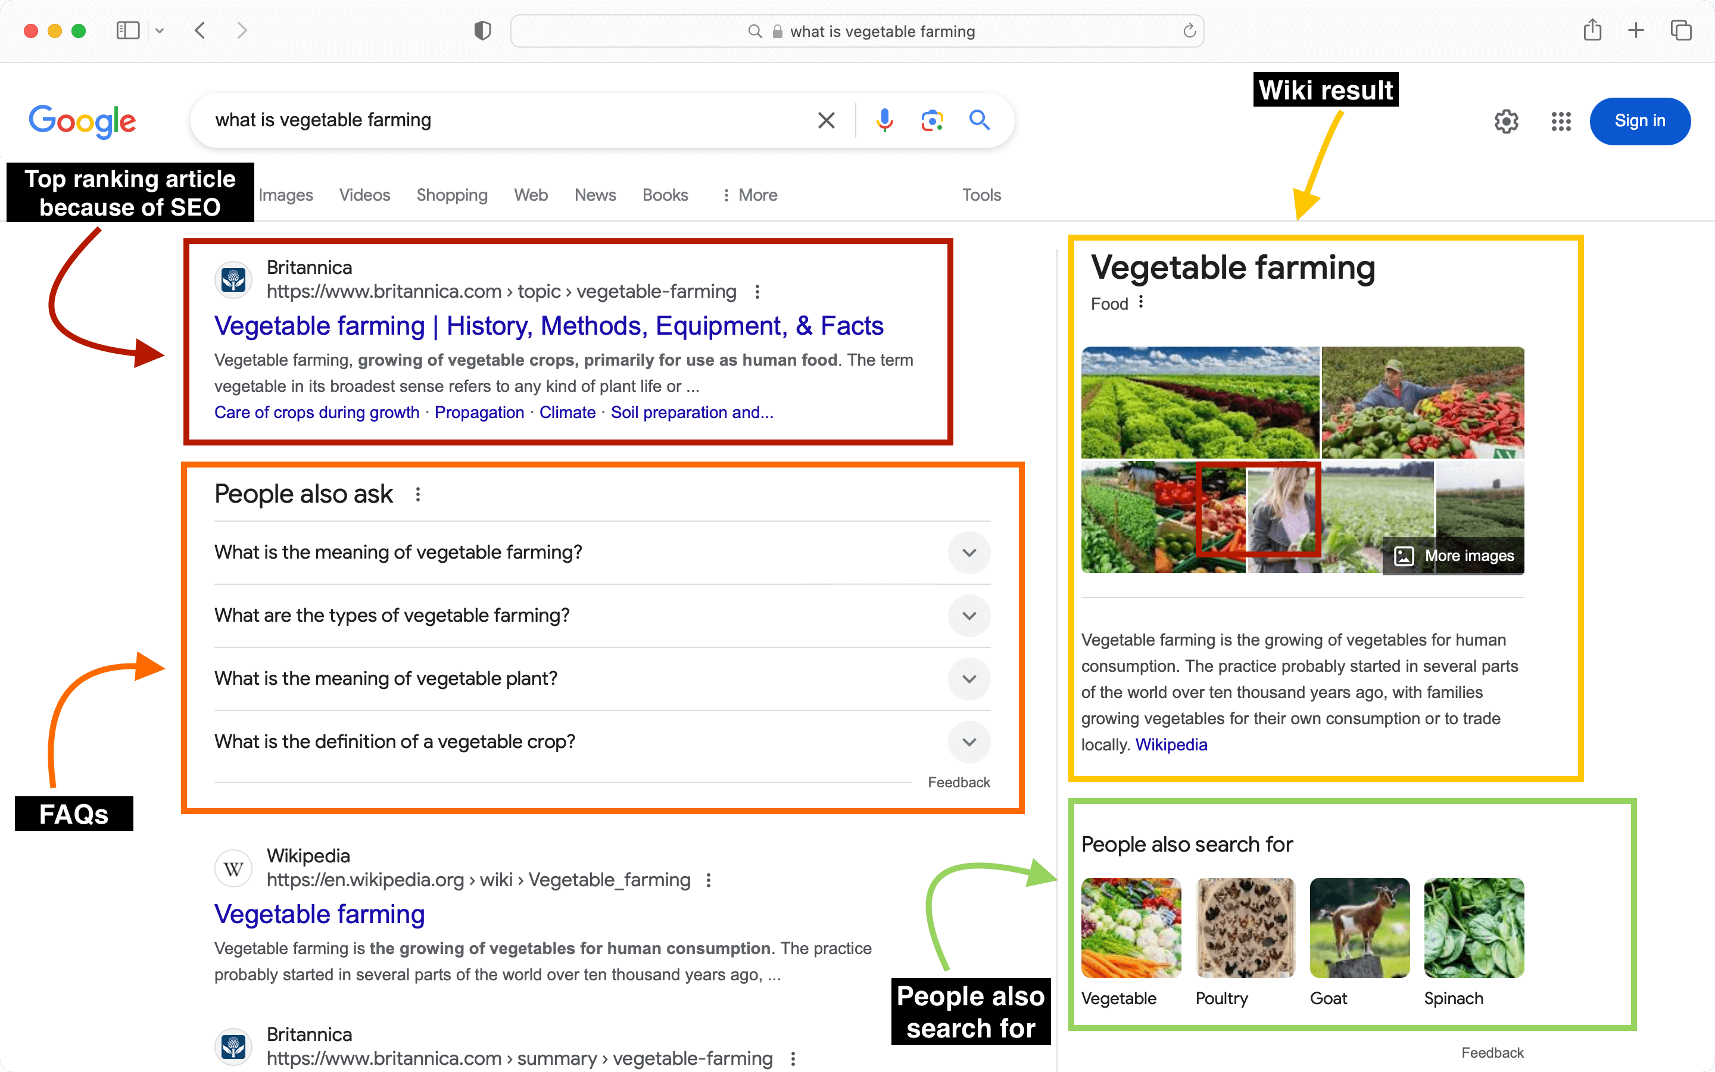The height and width of the screenshot is (1072, 1715).
Task: Open the Wikipedia Vegetable farming result title
Action: 320,915
